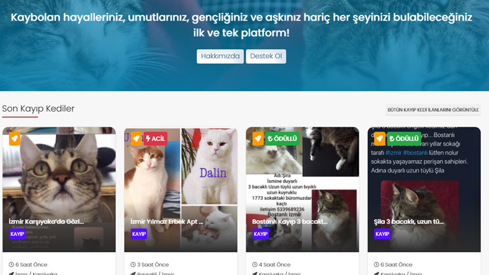This screenshot has height=275, width=489.
Task: Click the ÖDÜLLÜ badge on Şila card
Action: tap(404, 138)
